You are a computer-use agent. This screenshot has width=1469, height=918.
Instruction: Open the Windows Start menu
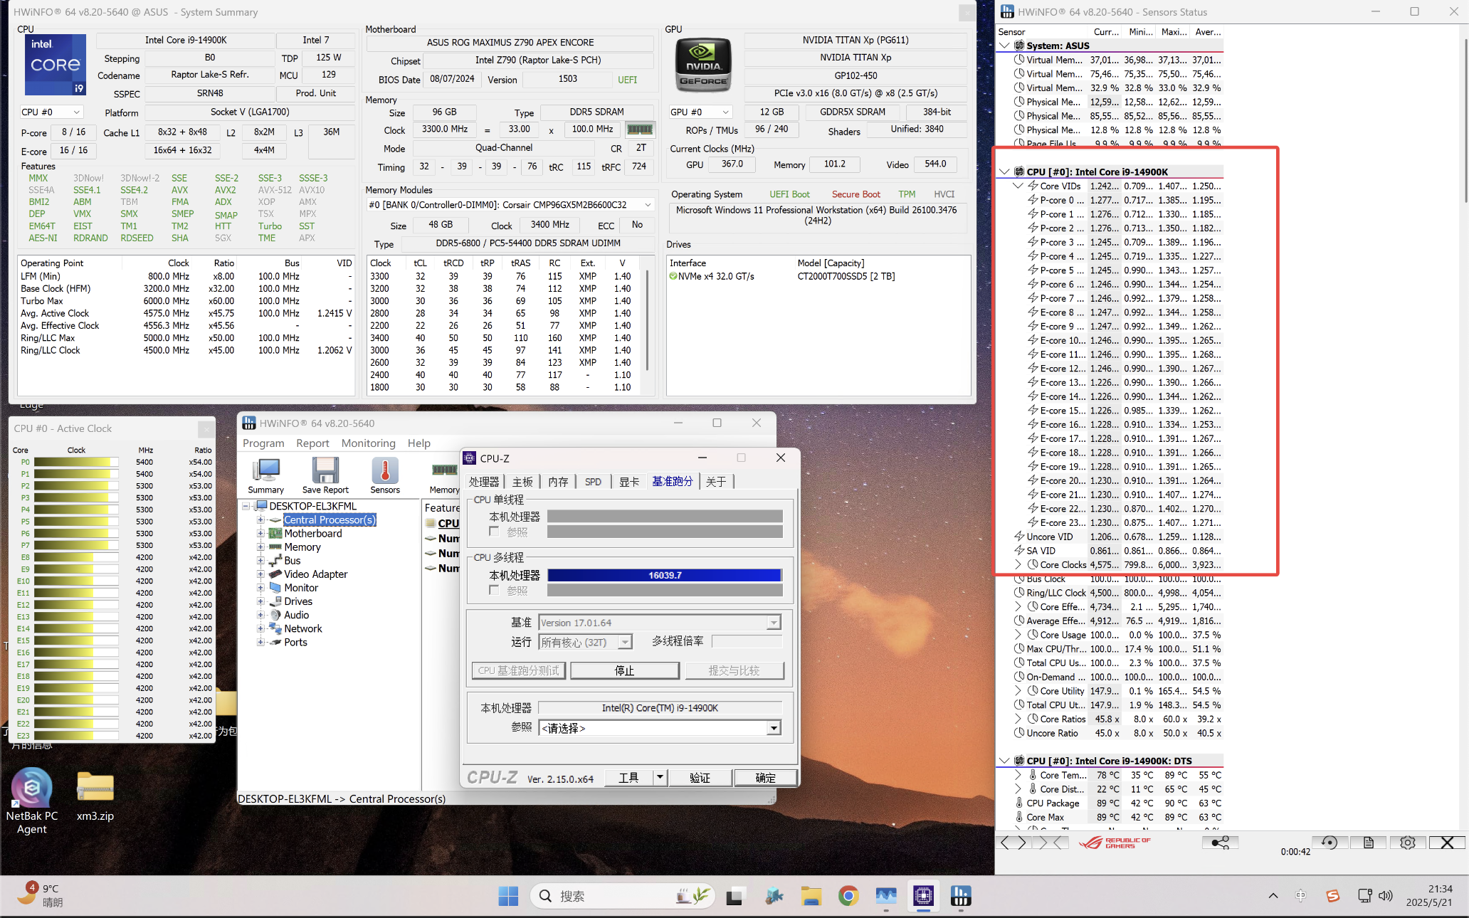(508, 896)
